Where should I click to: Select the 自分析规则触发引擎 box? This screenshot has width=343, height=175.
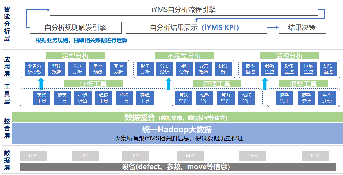point(76,28)
